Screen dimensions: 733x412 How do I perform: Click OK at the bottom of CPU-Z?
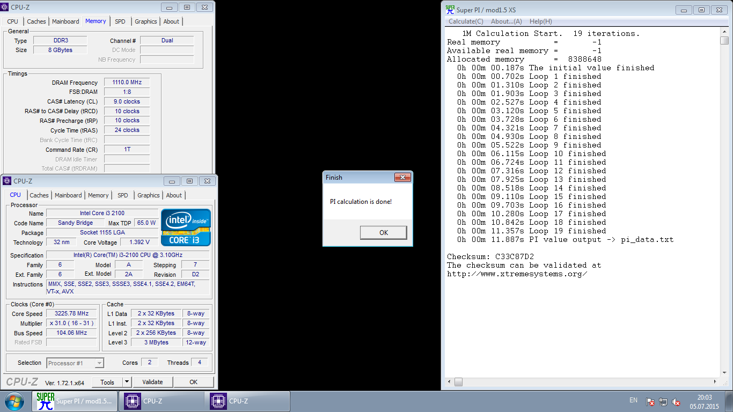[193, 382]
